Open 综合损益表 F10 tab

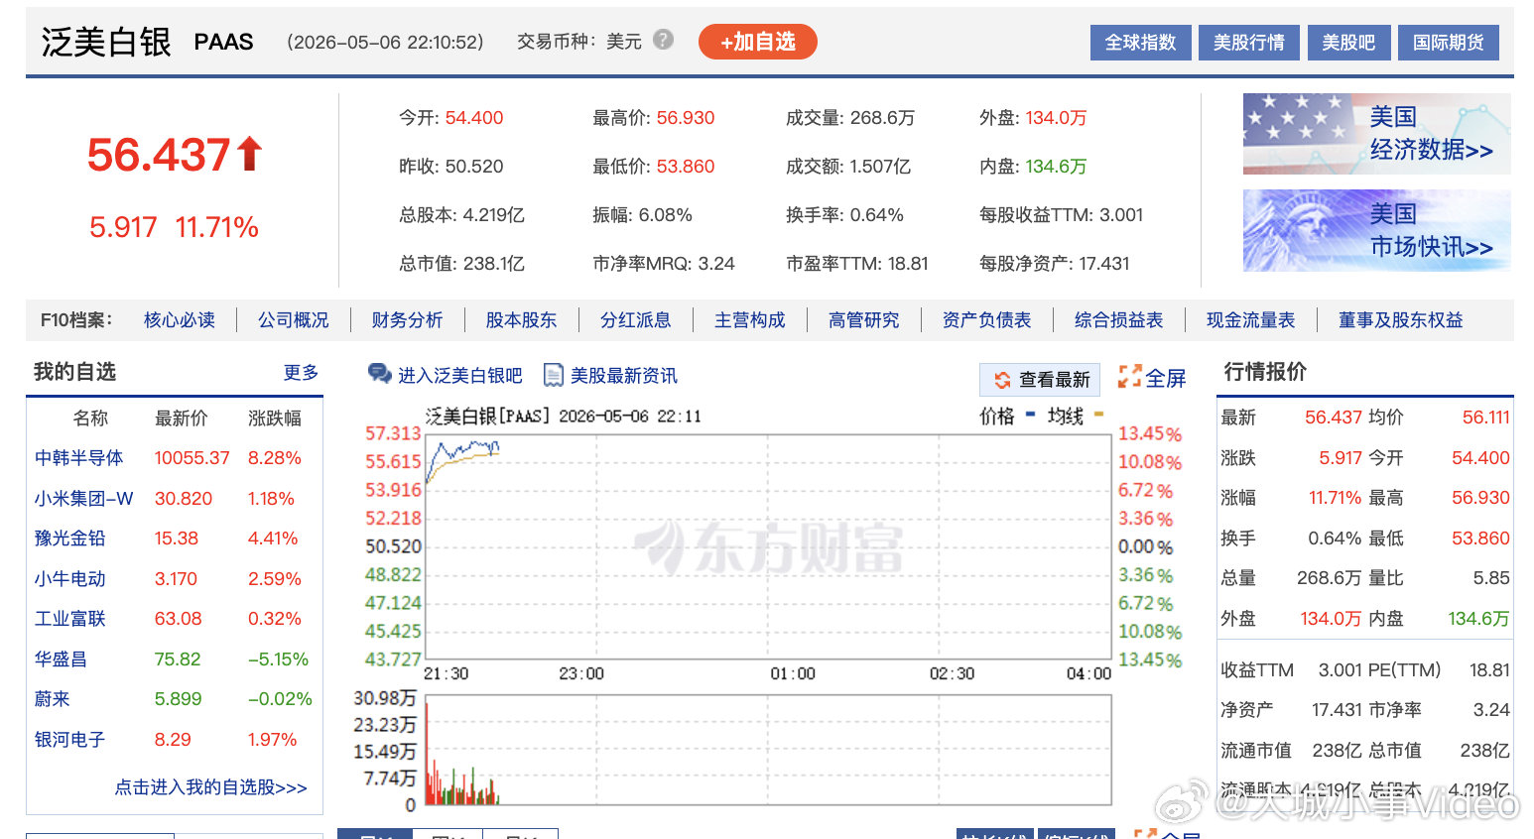[1119, 320]
